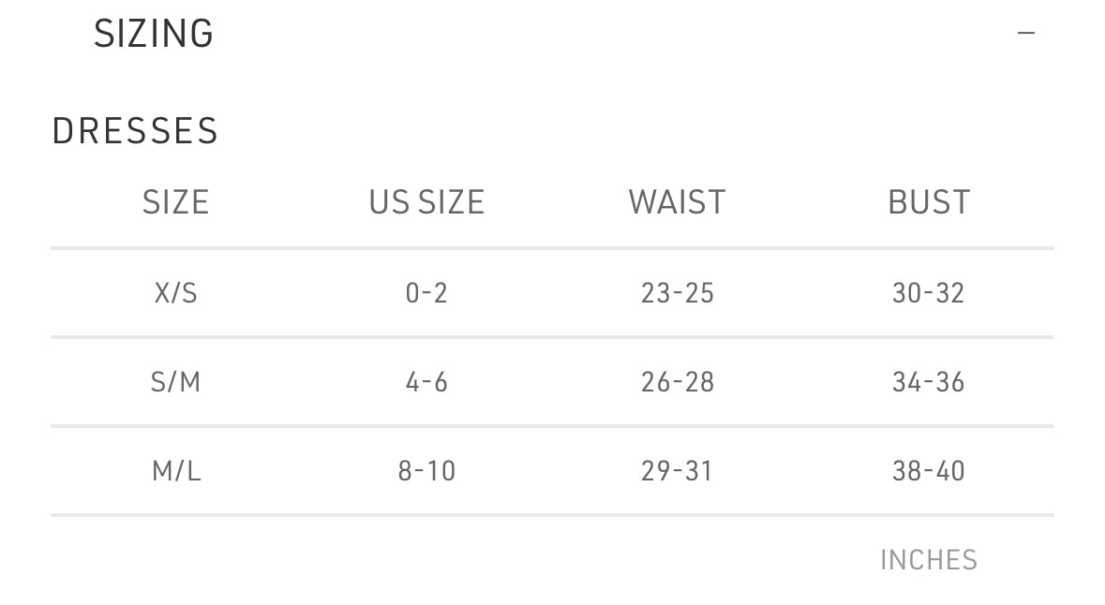Click the 0-2 US size cell
This screenshot has height=605, width=1105.
click(426, 292)
